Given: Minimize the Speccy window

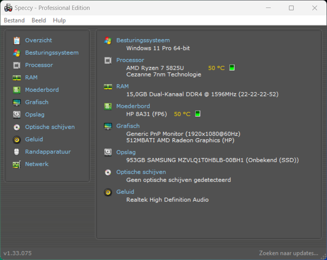Looking at the screenshot, I should pyautogui.click(x=268, y=8).
